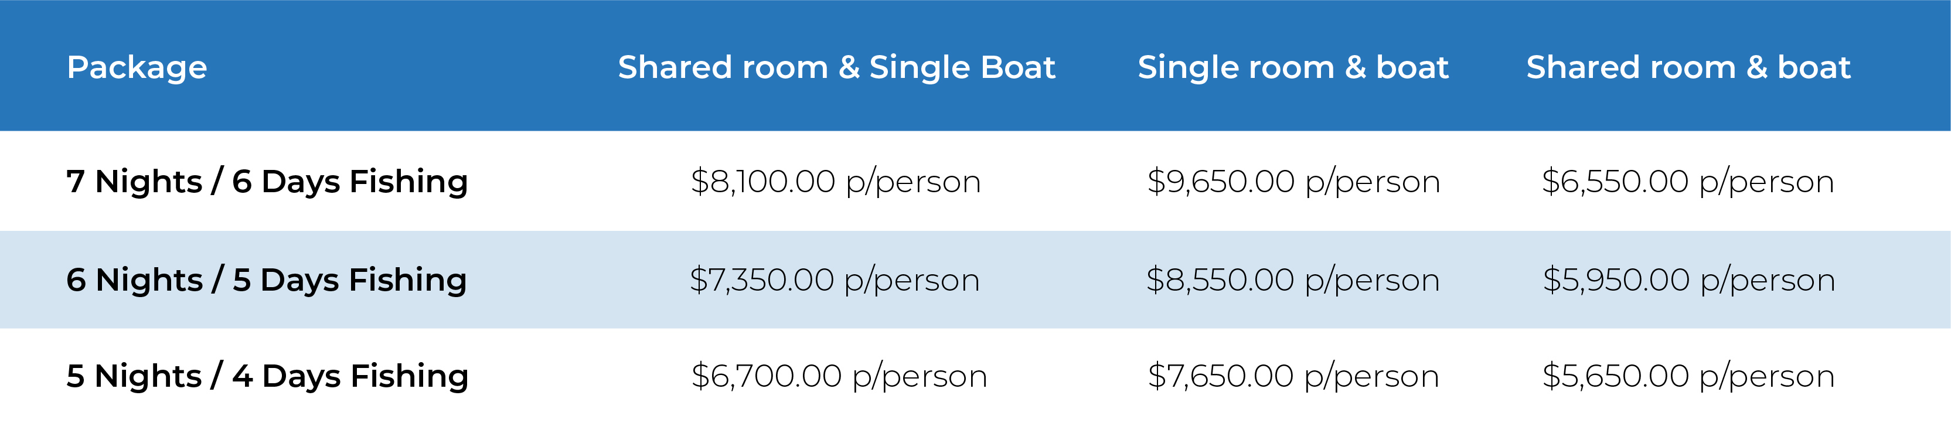Click the word Fishing in the 7 Nights row
Screen dimensions: 1951x426
408,182
